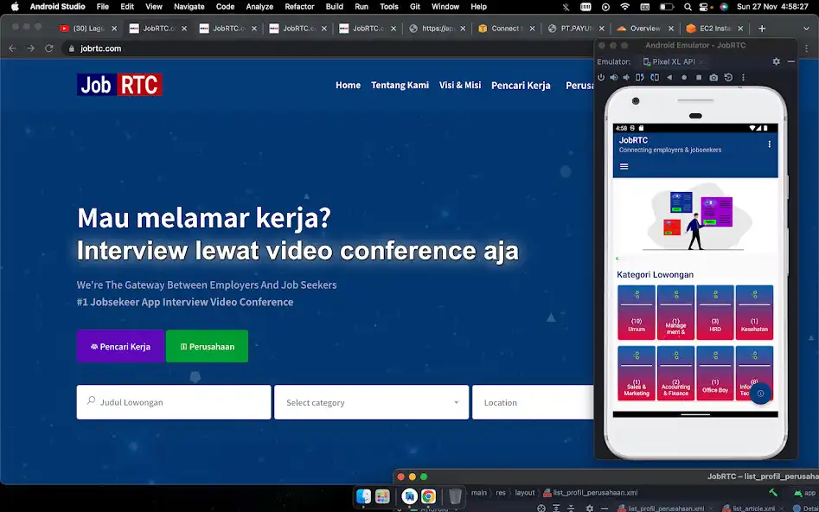This screenshot has width=819, height=512.
Task: Expand Chrome tab search chevron
Action: point(806,29)
